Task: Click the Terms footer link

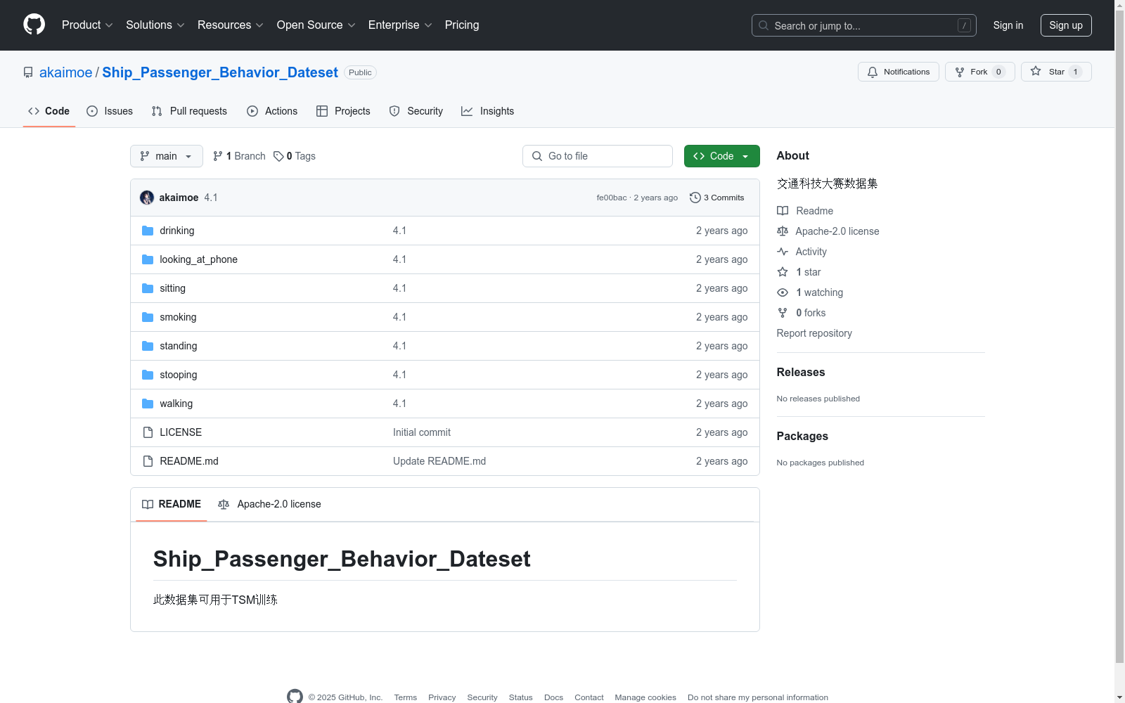Action: (406, 697)
